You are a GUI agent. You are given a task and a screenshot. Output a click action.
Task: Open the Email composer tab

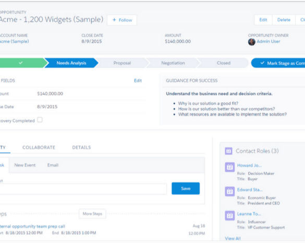coord(53,165)
